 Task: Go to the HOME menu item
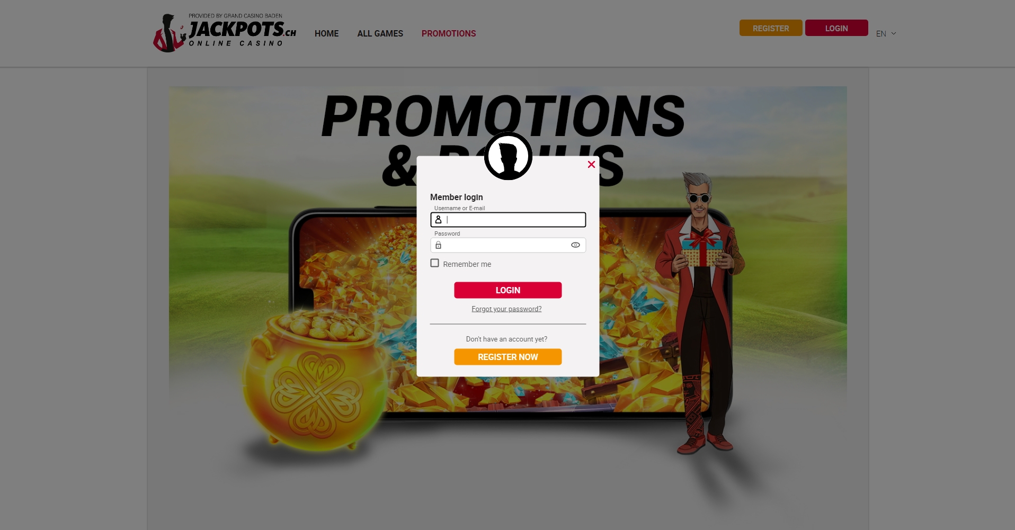pos(326,33)
